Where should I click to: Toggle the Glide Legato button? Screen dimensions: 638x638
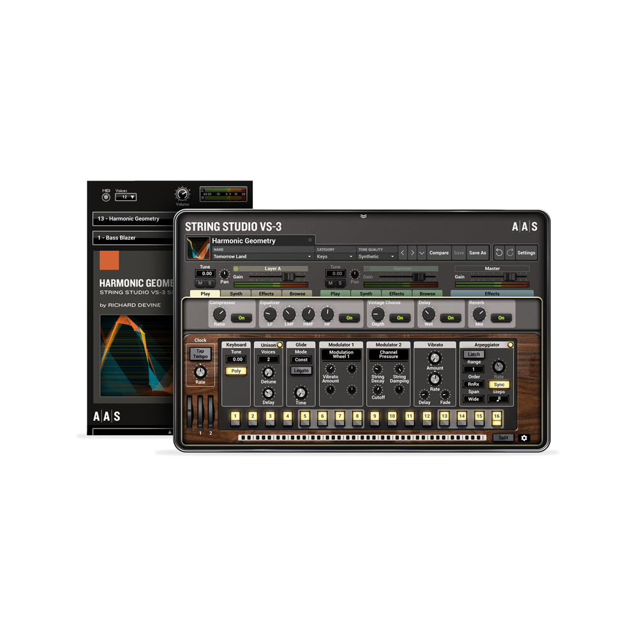(301, 370)
